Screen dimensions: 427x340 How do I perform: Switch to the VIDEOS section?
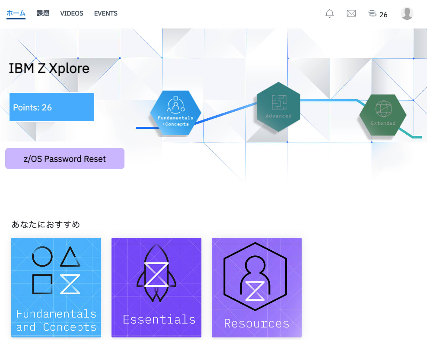[x=72, y=13]
